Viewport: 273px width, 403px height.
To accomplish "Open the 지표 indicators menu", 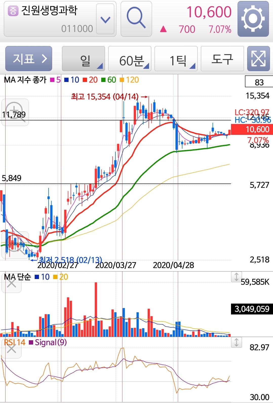I will pyautogui.click(x=29, y=58).
